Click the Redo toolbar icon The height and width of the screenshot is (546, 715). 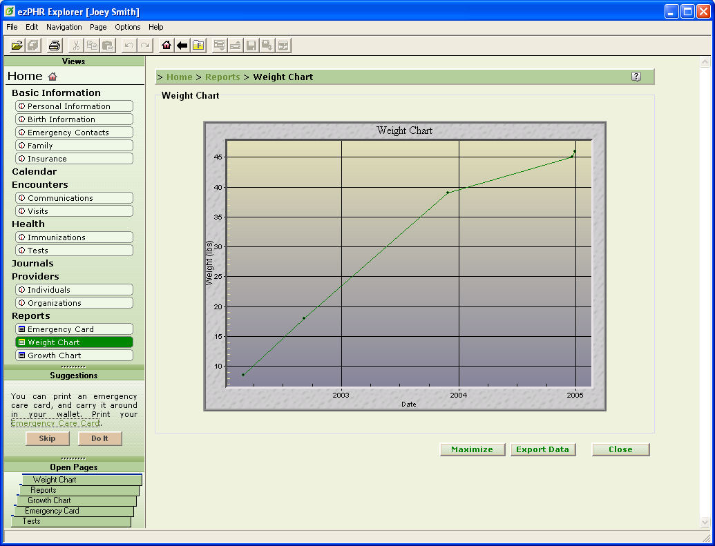(145, 45)
